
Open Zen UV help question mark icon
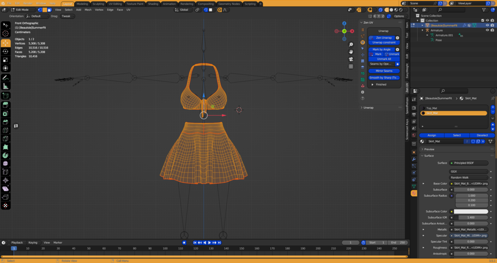(362, 98)
